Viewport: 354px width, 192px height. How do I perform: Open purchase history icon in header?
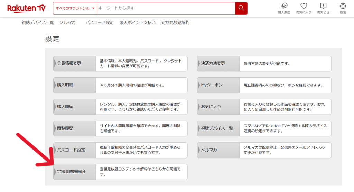click(x=284, y=8)
